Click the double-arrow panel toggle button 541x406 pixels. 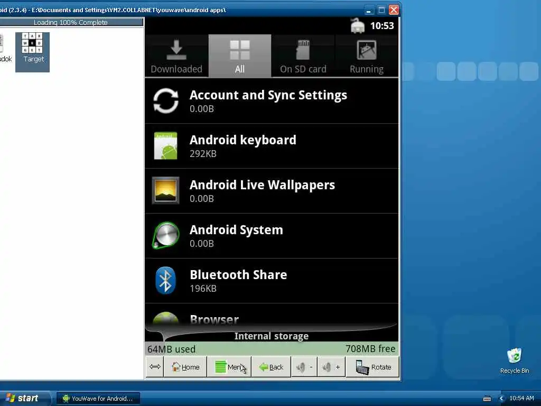(155, 367)
